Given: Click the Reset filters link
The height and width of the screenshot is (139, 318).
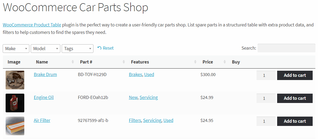Looking at the screenshot, I should pyautogui.click(x=105, y=48).
